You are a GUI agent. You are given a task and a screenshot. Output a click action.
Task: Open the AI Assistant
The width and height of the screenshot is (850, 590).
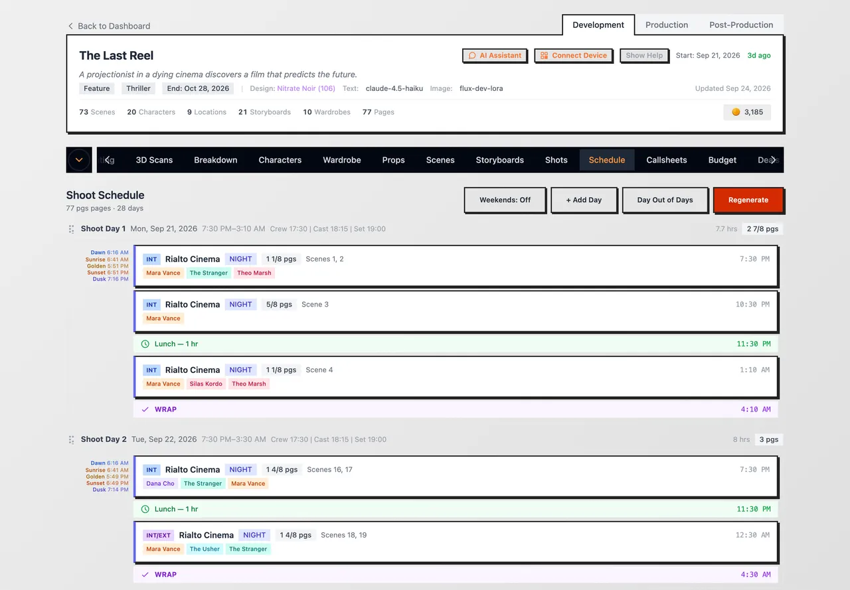[x=495, y=55]
